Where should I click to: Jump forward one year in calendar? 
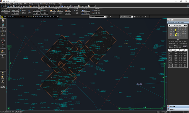click(x=186, y=26)
